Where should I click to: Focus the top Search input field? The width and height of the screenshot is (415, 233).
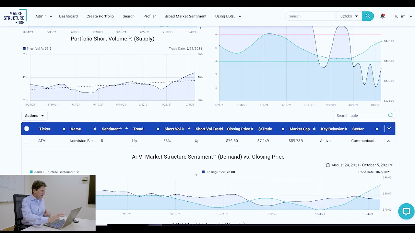pyautogui.click(x=311, y=16)
